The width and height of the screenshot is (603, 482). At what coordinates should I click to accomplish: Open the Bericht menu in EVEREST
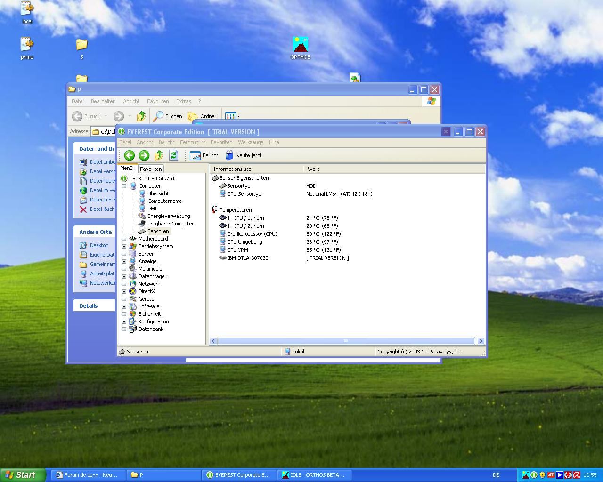(x=166, y=142)
